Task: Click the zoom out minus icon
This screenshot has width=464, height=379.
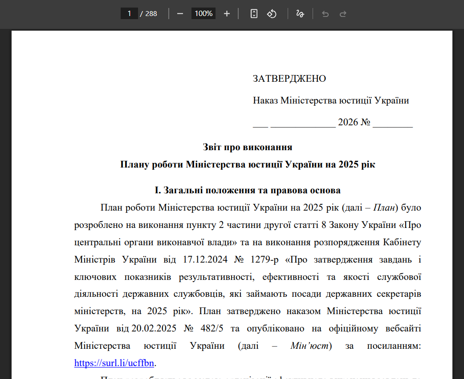Action: (x=180, y=14)
